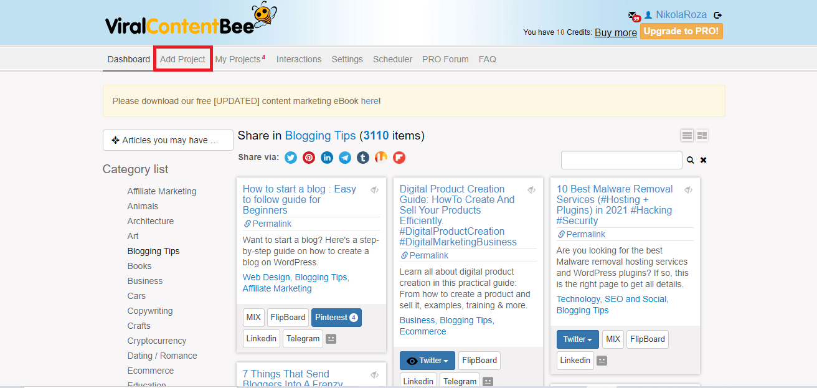This screenshot has height=388, width=817.
Task: Open the PRO Forum tab
Action: 445,59
